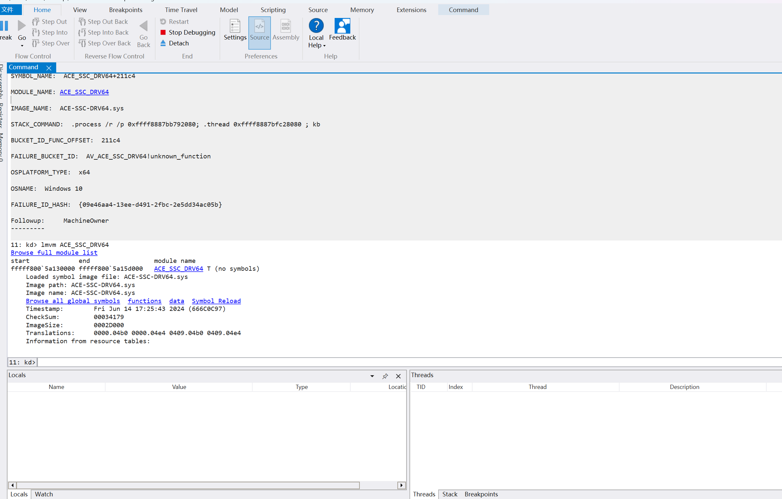Click Locals scrollbar right arrow
The image size is (782, 499).
[x=402, y=485]
